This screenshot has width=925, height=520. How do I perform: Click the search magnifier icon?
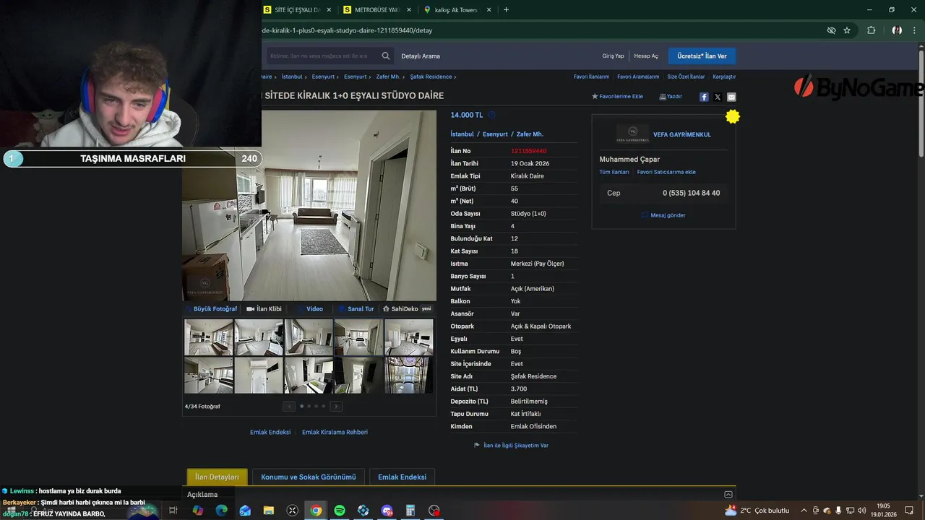(x=386, y=56)
